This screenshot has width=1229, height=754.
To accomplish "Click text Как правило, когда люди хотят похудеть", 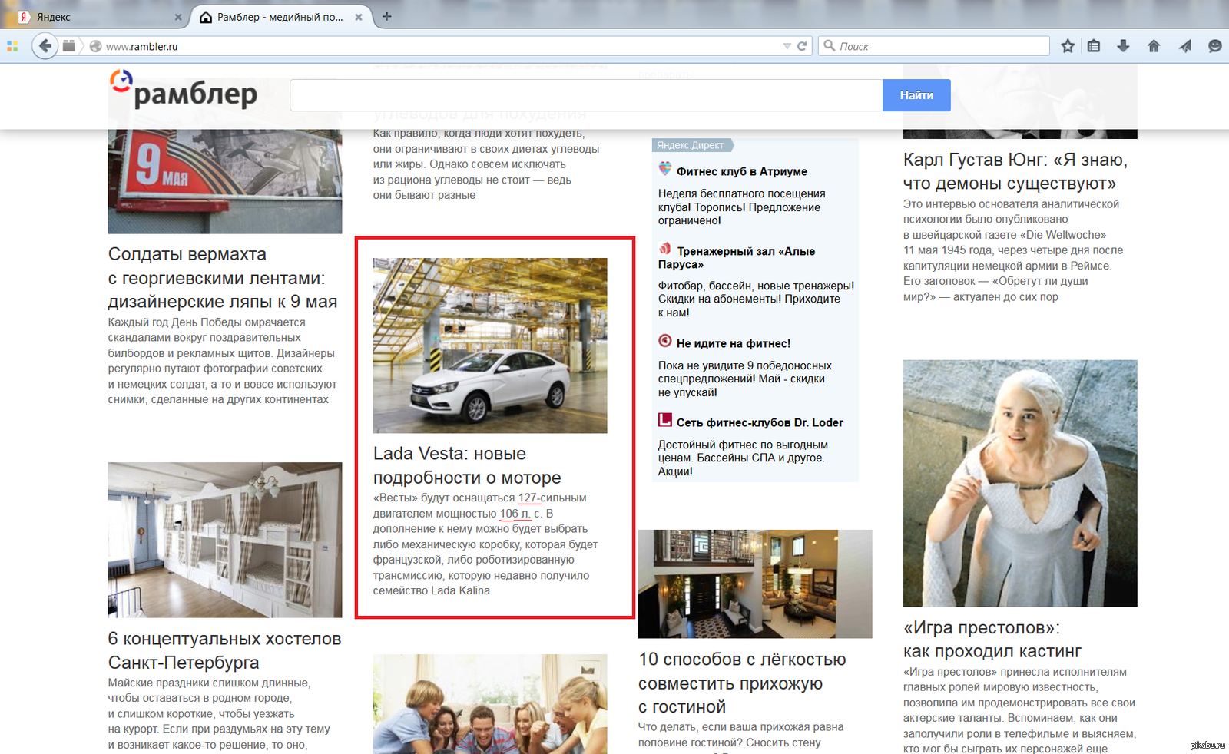I will [479, 134].
